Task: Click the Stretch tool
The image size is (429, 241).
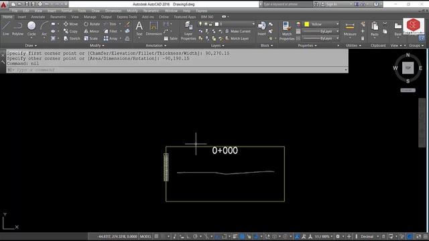Action: tap(72, 39)
